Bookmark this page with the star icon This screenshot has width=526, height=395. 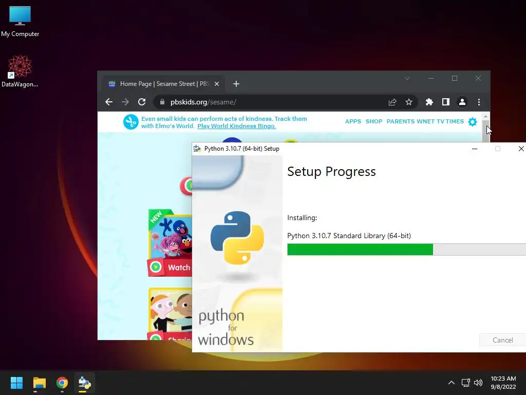pos(408,102)
